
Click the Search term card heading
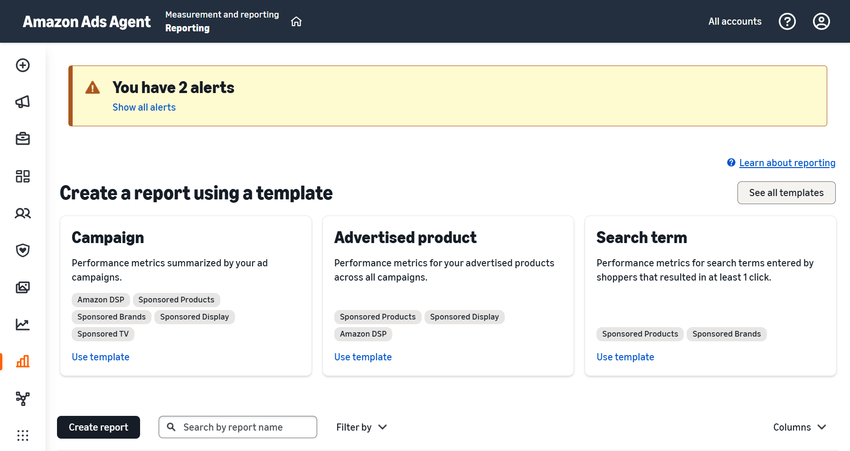tap(642, 237)
